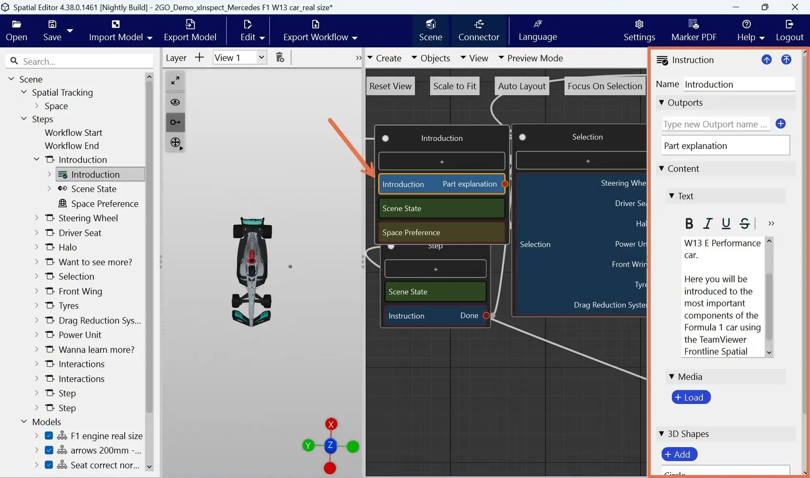Image resolution: width=810 pixels, height=478 pixels.
Task: Click the Introduction node radio dot
Action: (x=385, y=139)
